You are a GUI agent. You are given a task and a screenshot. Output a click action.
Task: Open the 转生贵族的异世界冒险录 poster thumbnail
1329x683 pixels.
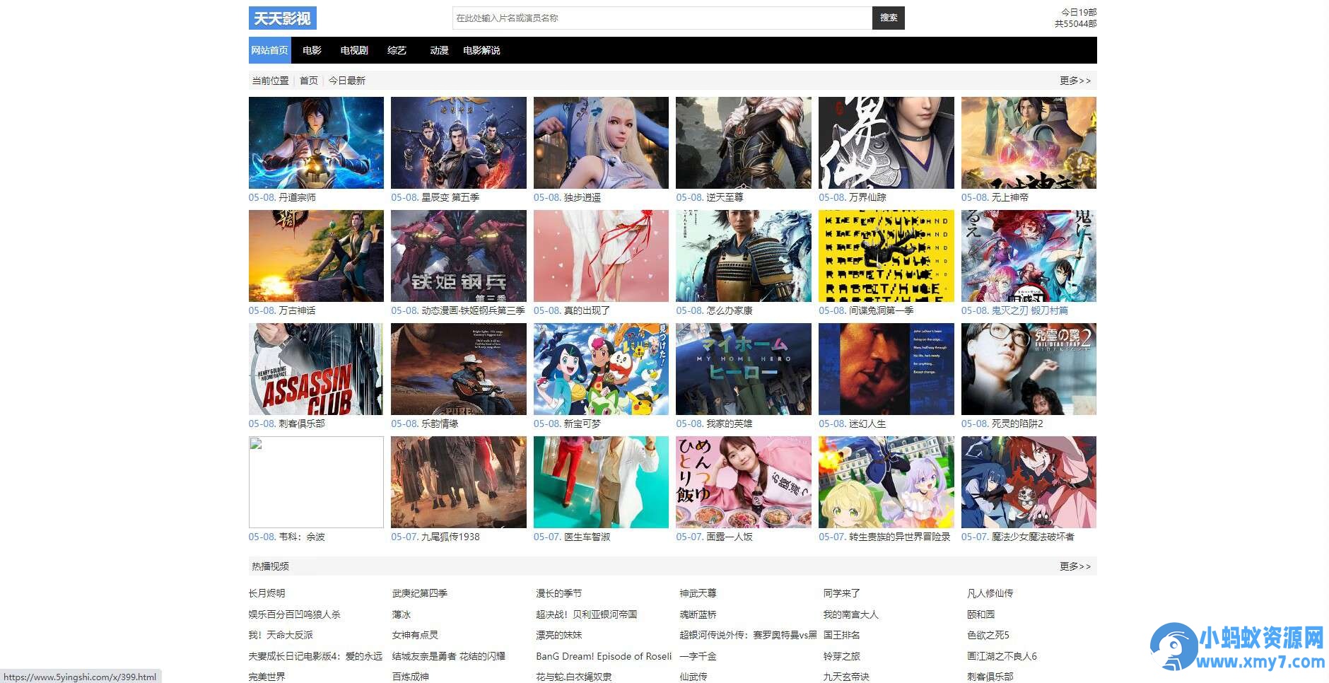(x=886, y=482)
